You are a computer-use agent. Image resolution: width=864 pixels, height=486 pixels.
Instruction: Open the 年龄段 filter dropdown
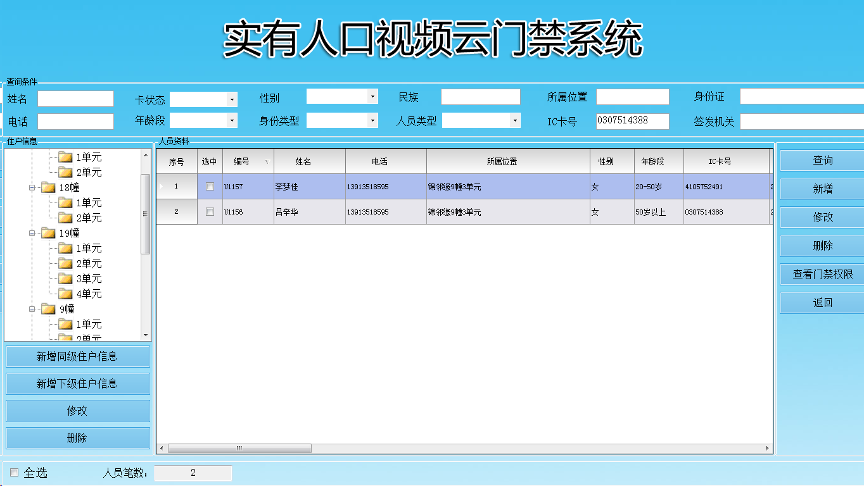click(232, 120)
